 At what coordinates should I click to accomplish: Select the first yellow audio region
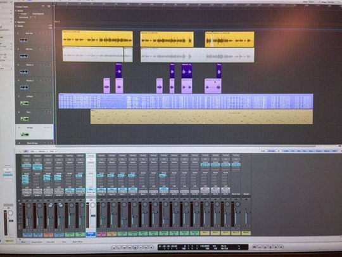pos(98,39)
